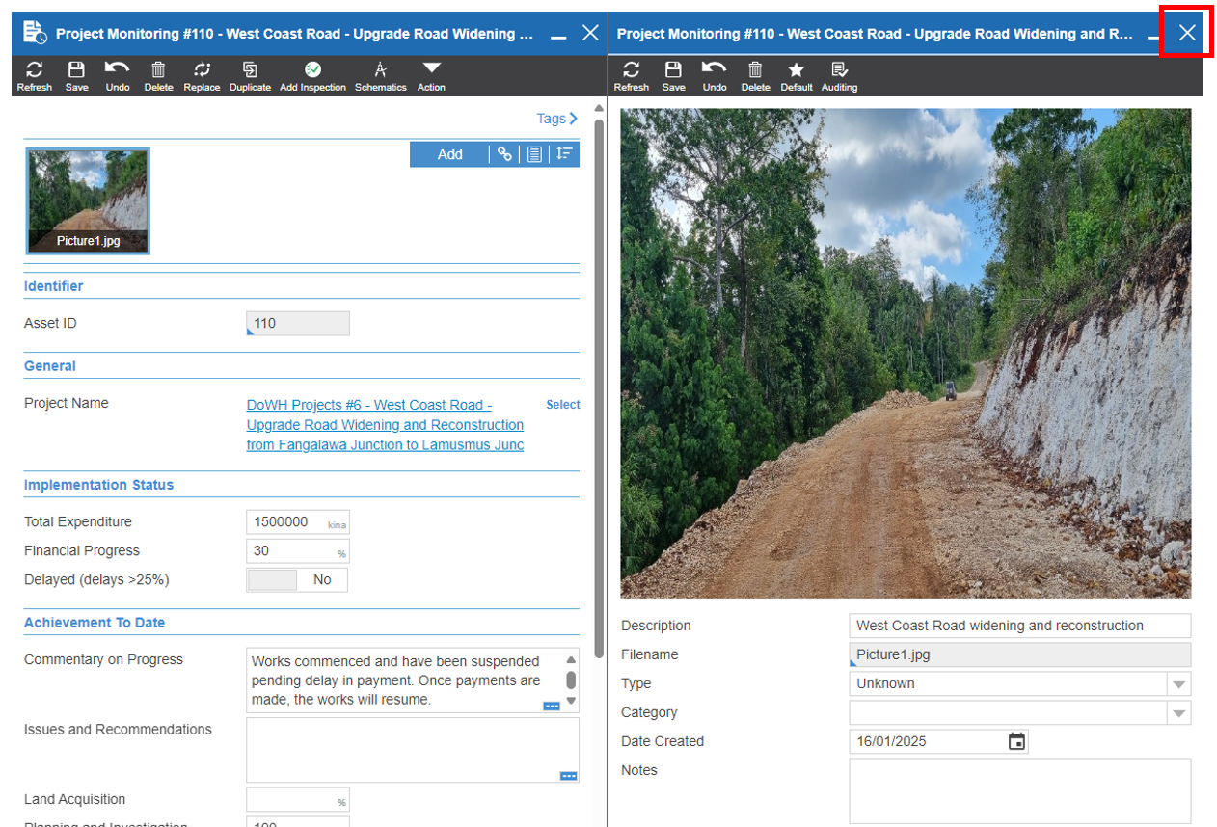Click the commentary box scroll down arrow

[x=571, y=701]
